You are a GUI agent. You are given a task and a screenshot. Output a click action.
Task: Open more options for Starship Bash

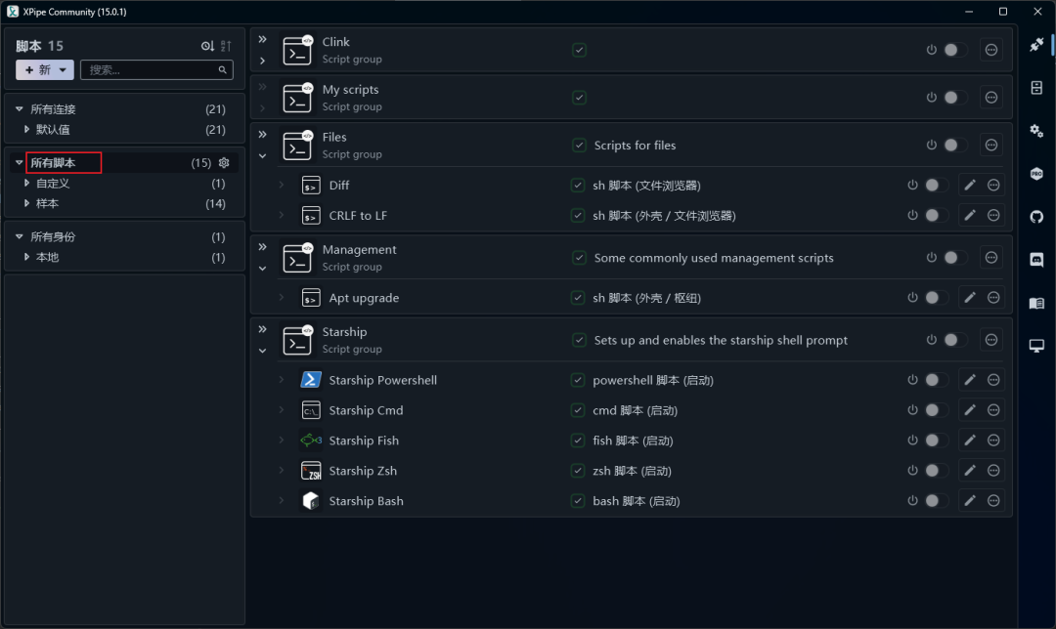coord(993,500)
